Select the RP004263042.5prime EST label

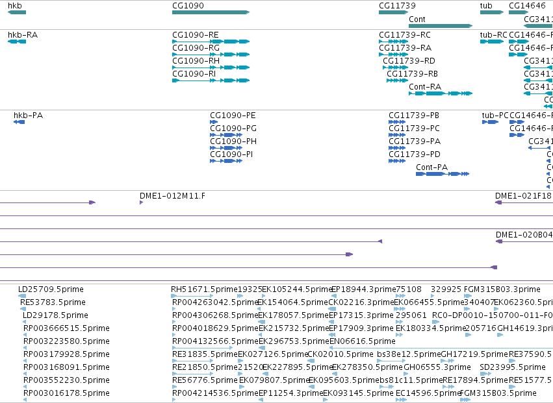click(216, 302)
